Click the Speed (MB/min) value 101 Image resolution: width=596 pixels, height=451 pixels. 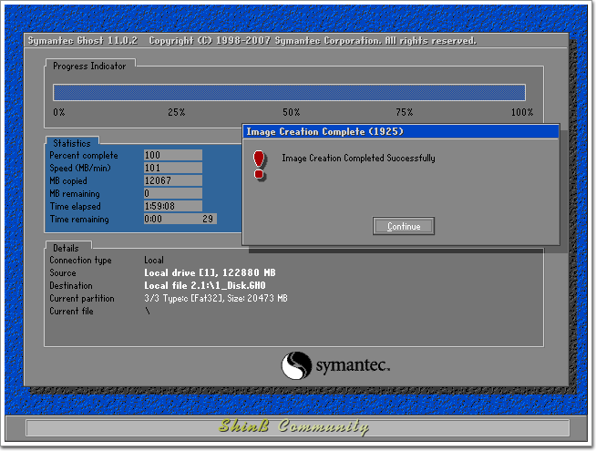click(173, 168)
